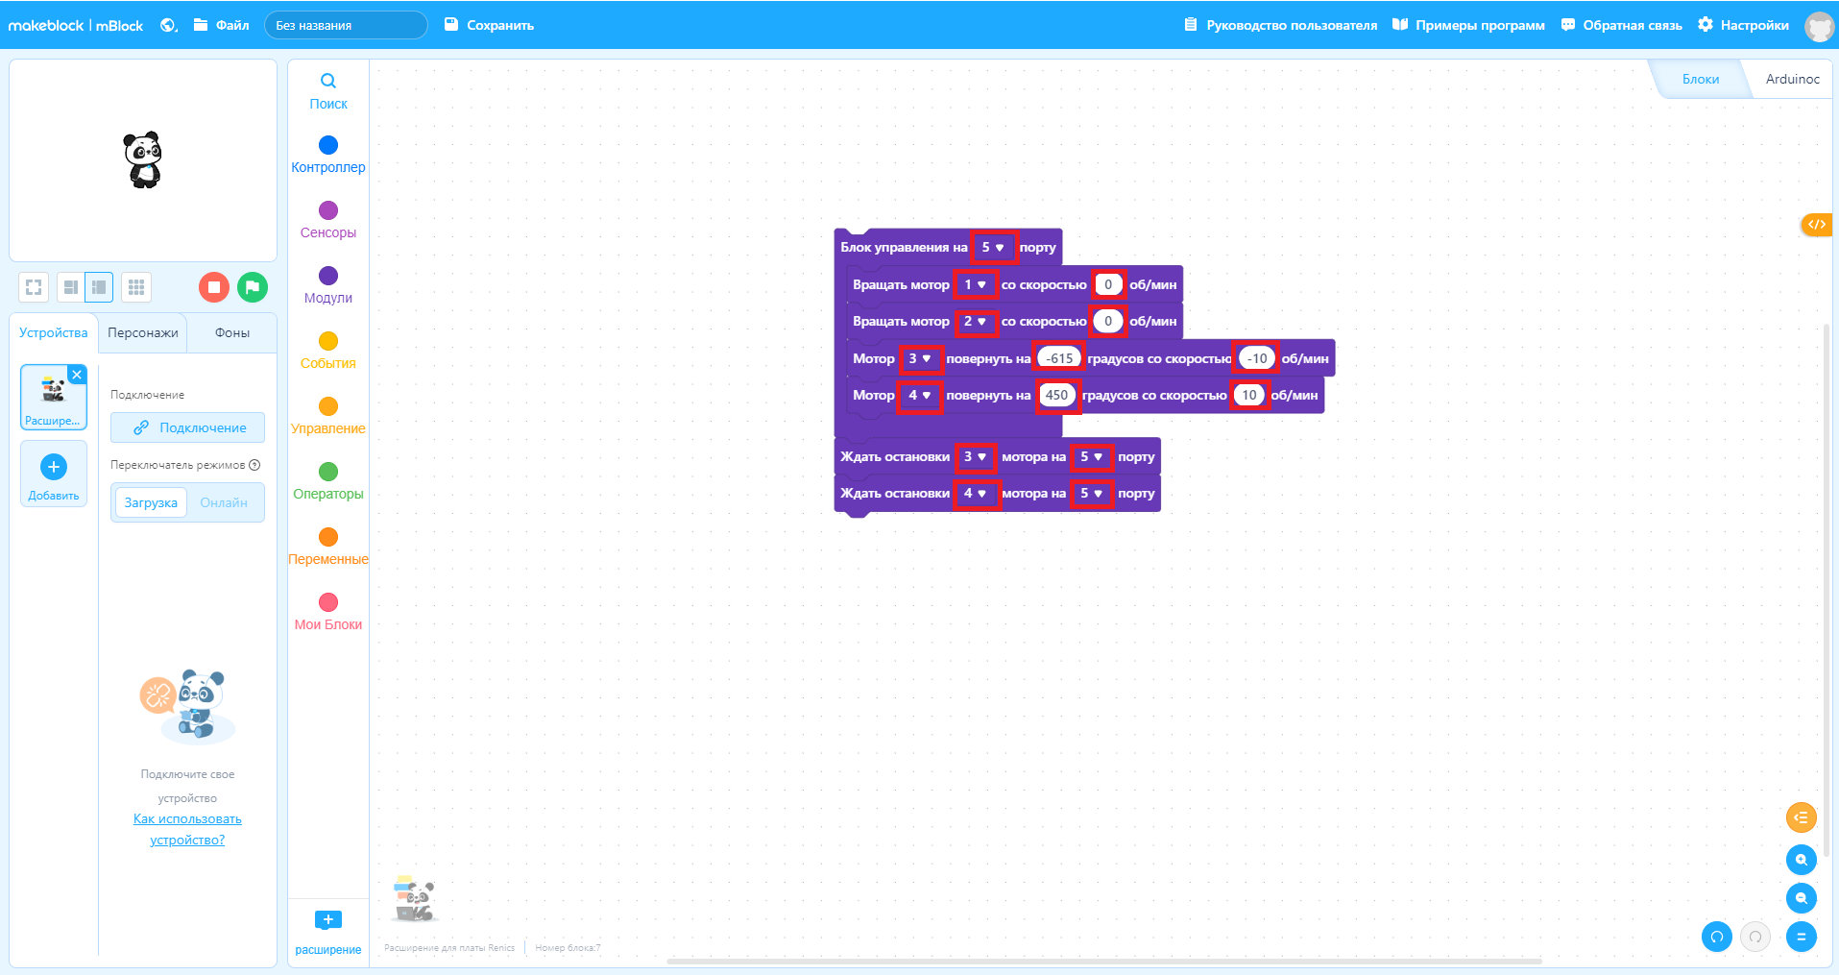The image size is (1839, 975).
Task: Expand the orange code panel icon
Action: click(1816, 225)
